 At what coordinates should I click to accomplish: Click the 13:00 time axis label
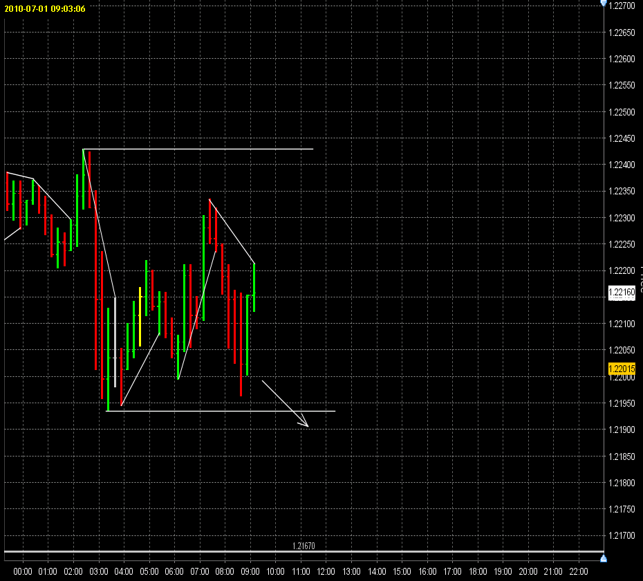[x=351, y=571]
